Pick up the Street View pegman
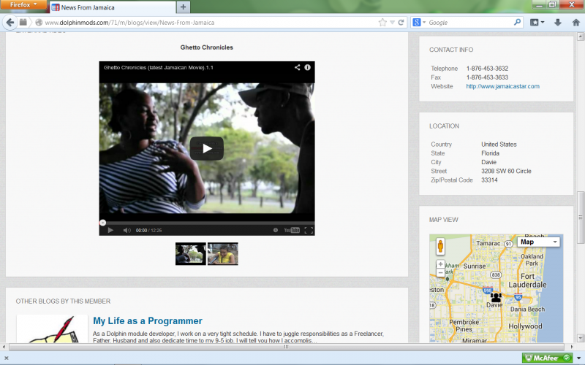 (441, 247)
